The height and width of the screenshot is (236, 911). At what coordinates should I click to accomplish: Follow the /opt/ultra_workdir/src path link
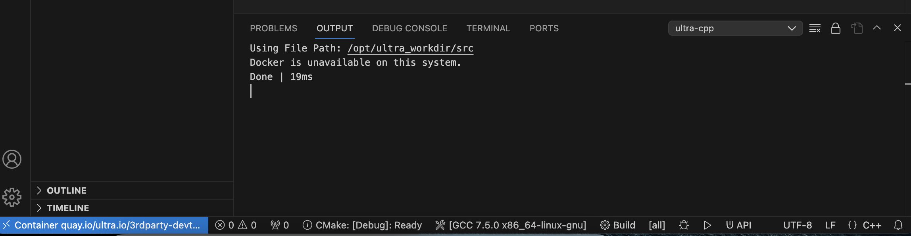point(410,48)
